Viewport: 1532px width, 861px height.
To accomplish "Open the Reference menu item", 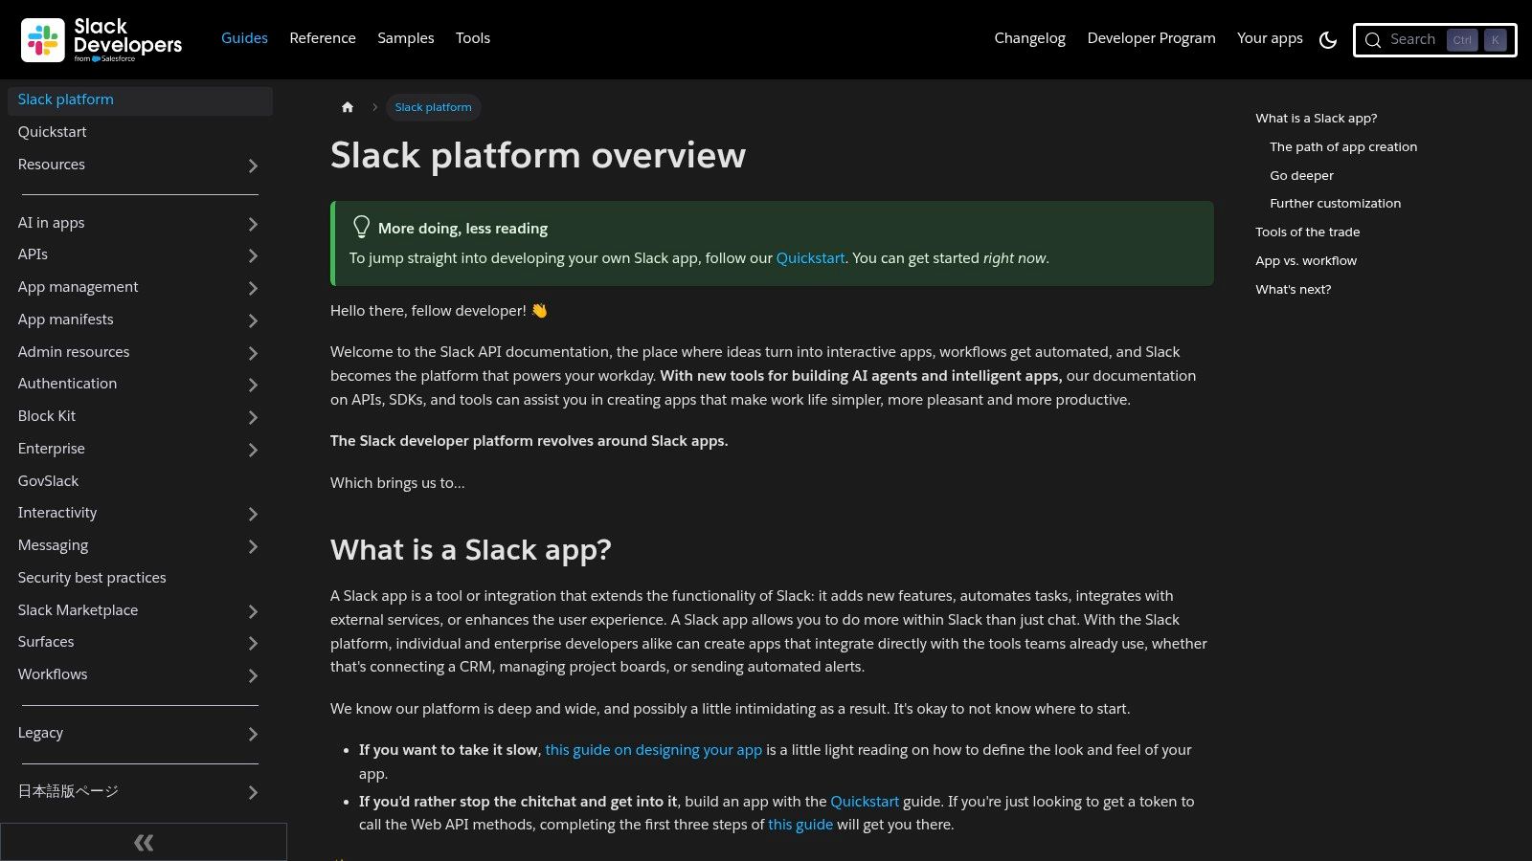I will (x=323, y=38).
